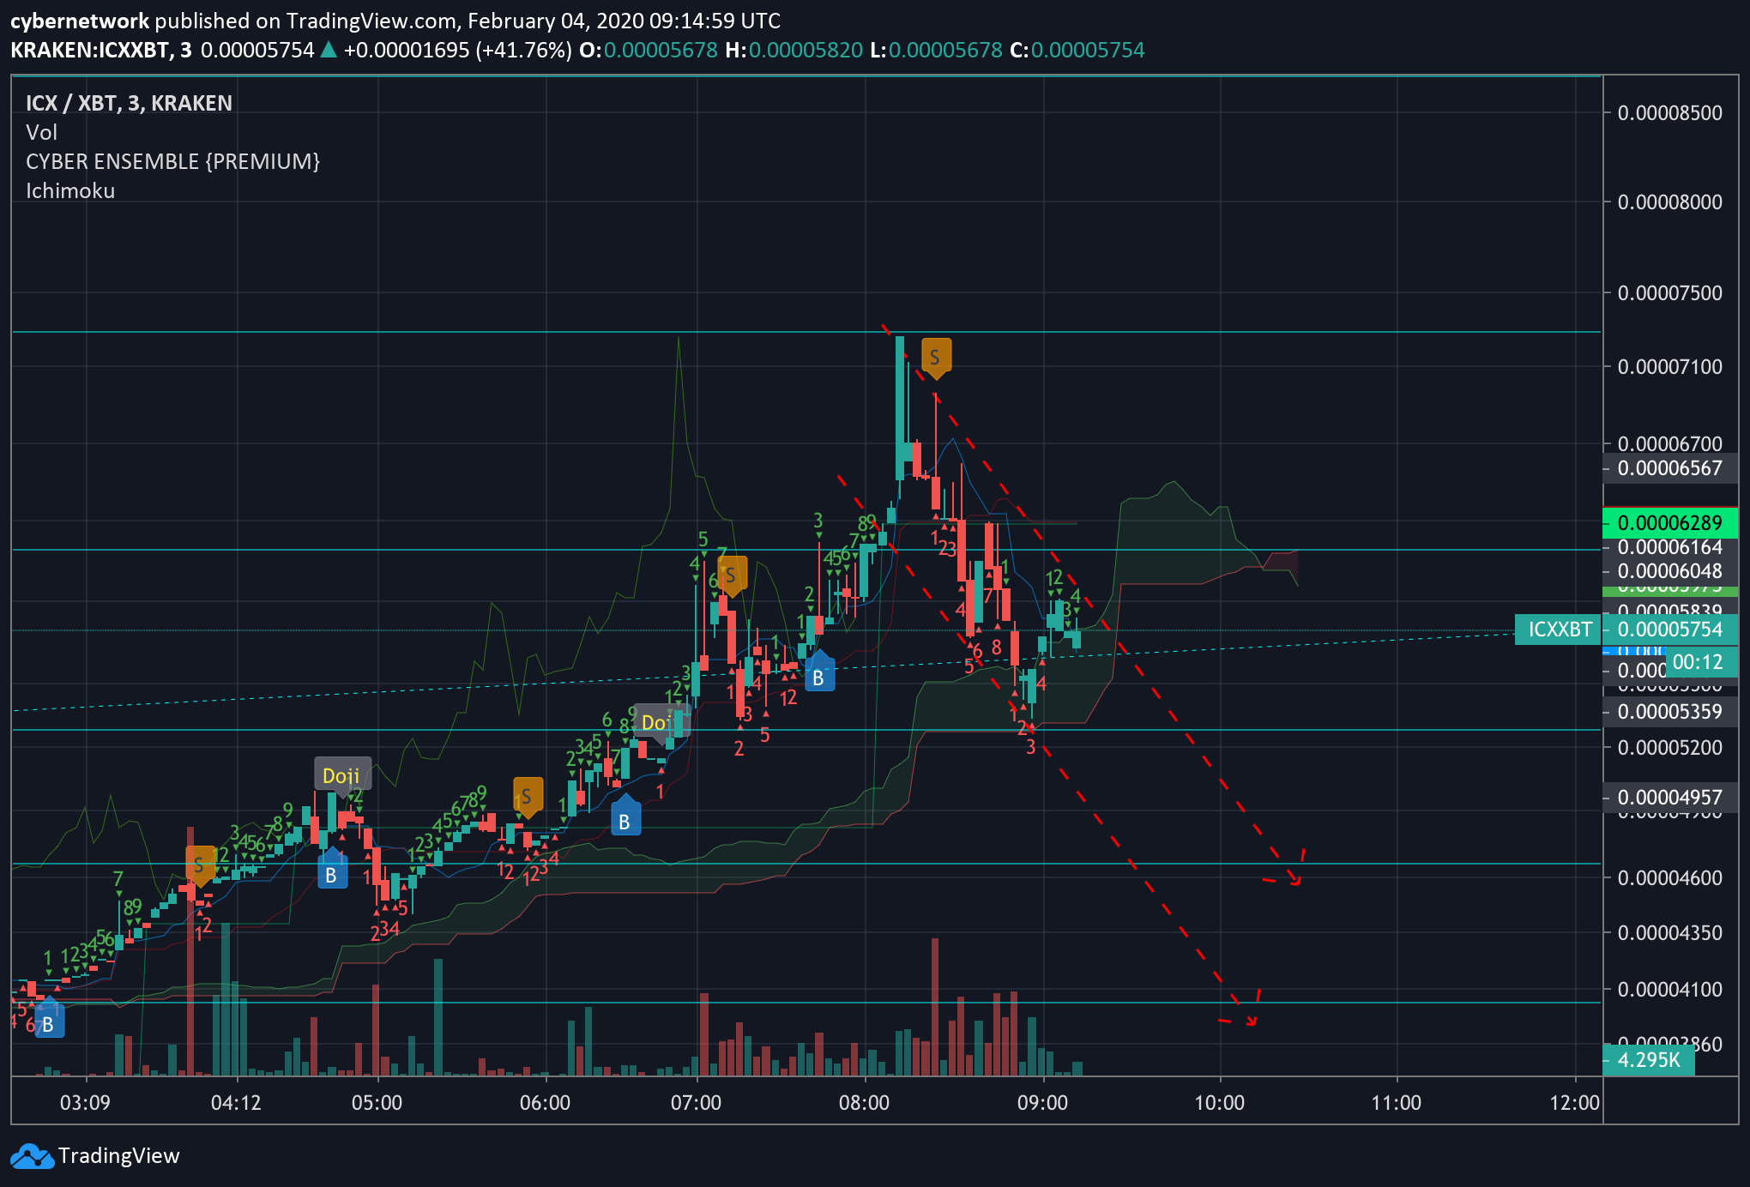This screenshot has width=1750, height=1187.
Task: Click the green up-triangle beside the header price
Action: tap(329, 51)
